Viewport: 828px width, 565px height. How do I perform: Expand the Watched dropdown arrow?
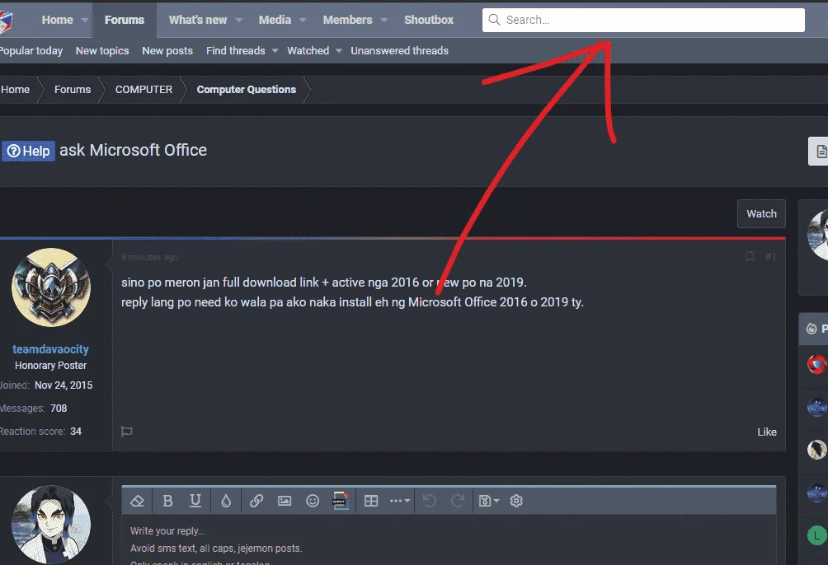339,50
